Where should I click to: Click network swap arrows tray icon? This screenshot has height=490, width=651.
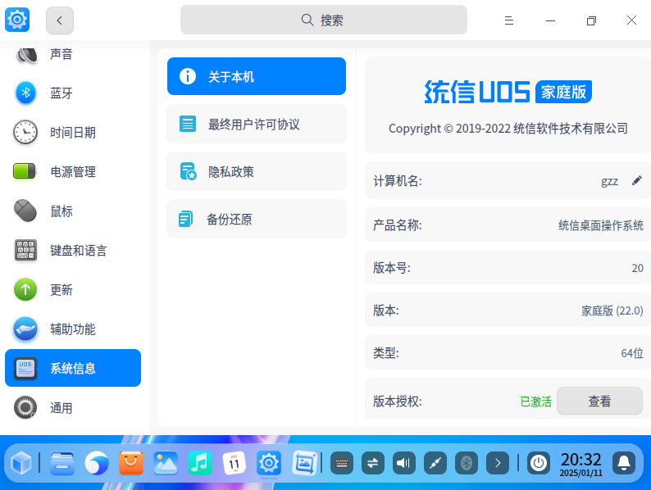373,463
